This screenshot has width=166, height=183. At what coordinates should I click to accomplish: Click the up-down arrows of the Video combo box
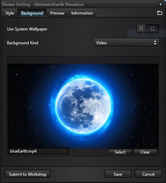155,43
